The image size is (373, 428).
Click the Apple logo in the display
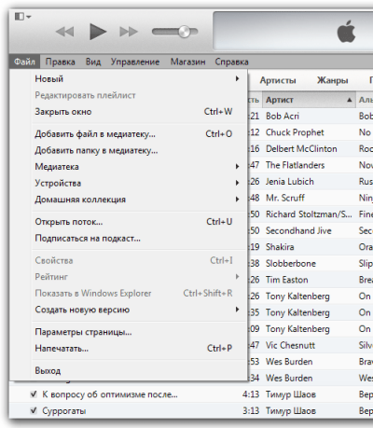tap(346, 32)
